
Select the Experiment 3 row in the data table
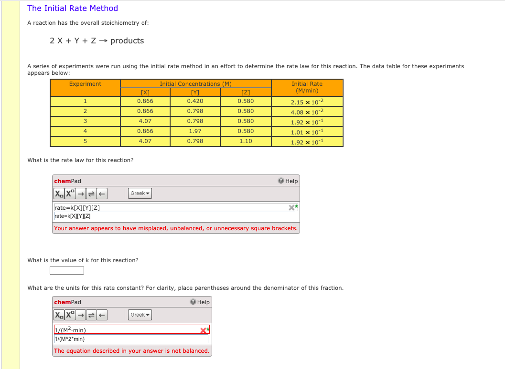(x=85, y=121)
